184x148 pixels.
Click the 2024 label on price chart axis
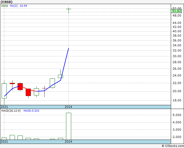[x=68, y=107]
